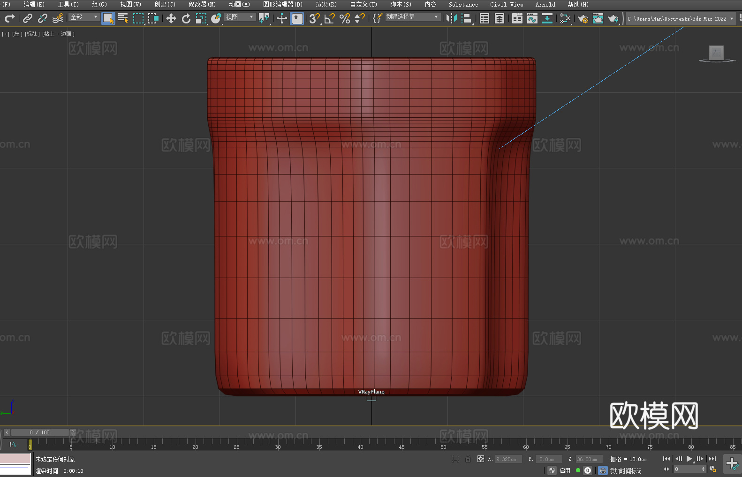Step time slider forward with right arrow
The width and height of the screenshot is (742, 477).
tap(73, 432)
